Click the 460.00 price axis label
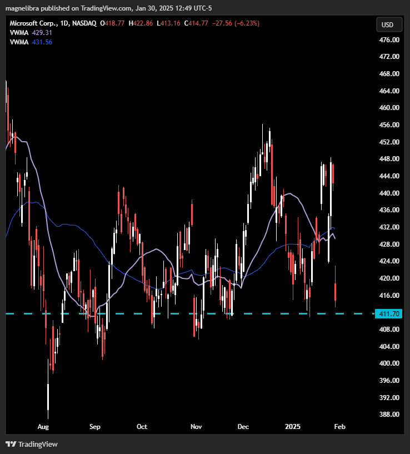Viewport: 410px width, 454px height. click(389, 107)
